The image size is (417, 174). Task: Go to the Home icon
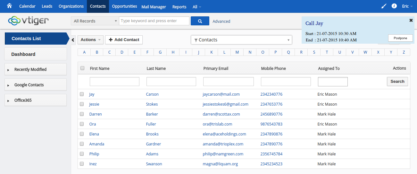pyautogui.click(x=9, y=6)
